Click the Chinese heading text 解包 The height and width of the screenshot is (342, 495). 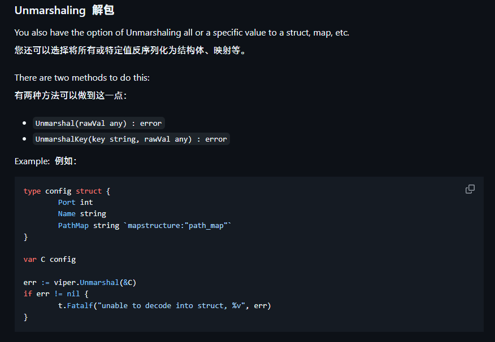[x=103, y=11]
